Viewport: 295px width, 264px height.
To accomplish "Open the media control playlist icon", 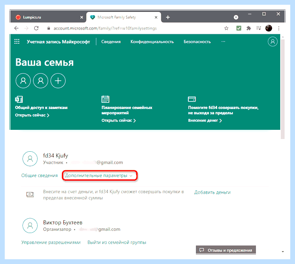I will 259,28.
